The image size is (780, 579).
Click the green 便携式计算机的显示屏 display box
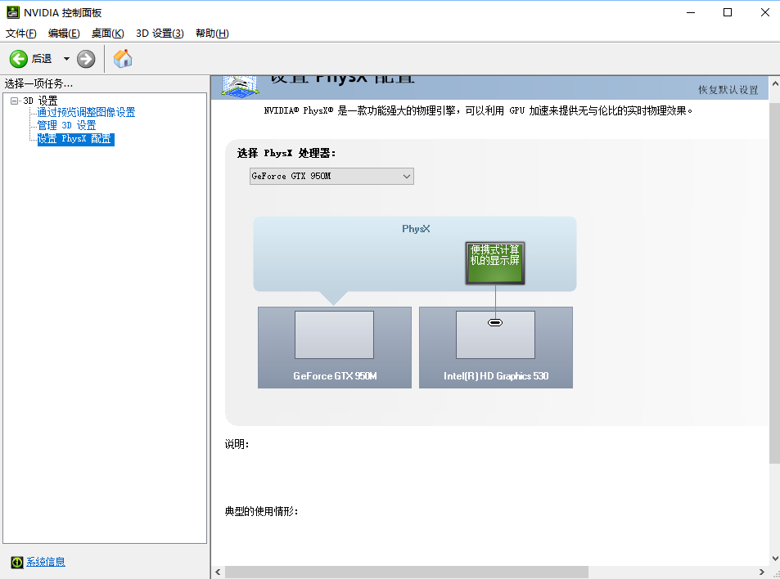point(495,263)
